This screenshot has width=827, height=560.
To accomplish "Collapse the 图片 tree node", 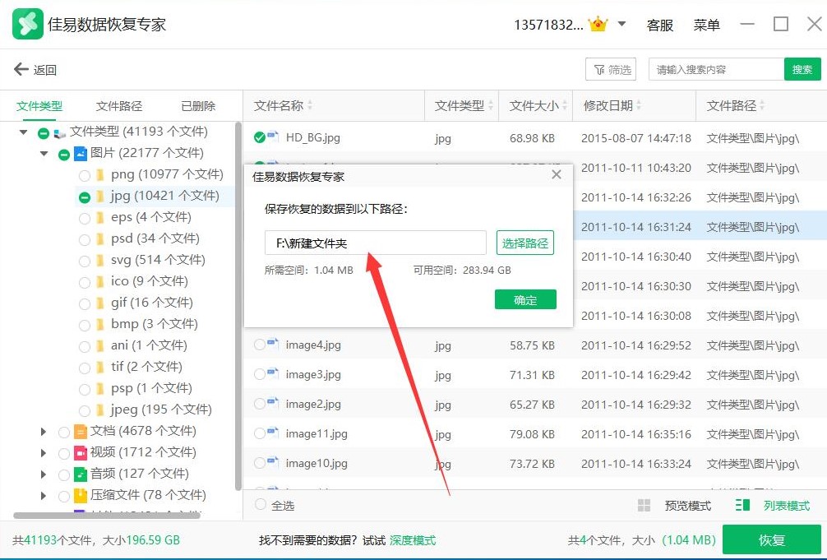I will [44, 153].
